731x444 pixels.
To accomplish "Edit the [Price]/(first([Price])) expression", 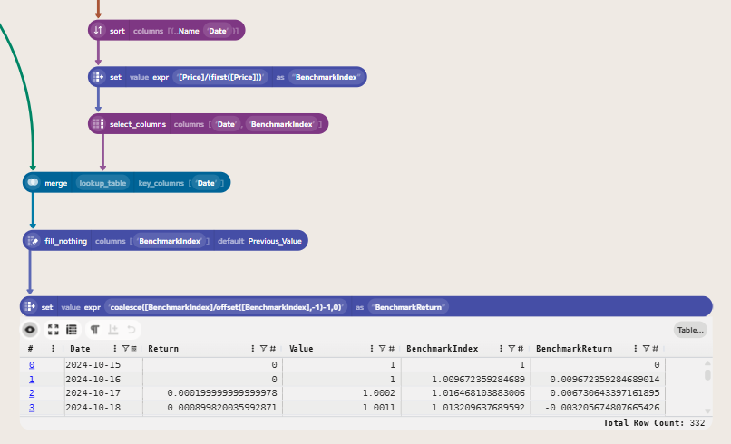I will [220, 77].
